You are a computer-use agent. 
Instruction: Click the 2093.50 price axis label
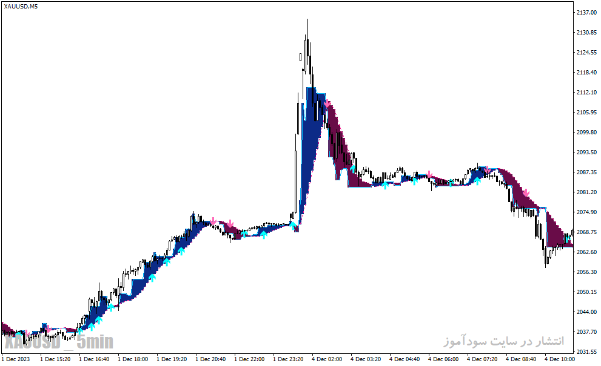pyautogui.click(x=586, y=152)
